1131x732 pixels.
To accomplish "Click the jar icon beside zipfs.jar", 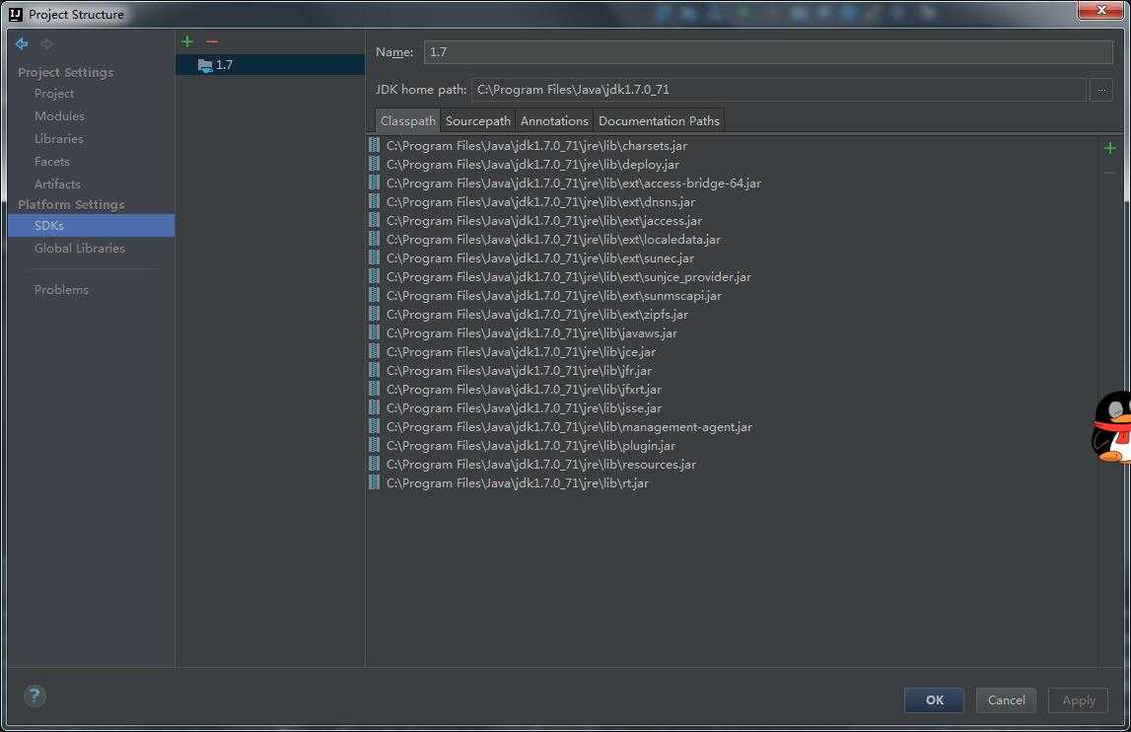I will [x=375, y=314].
